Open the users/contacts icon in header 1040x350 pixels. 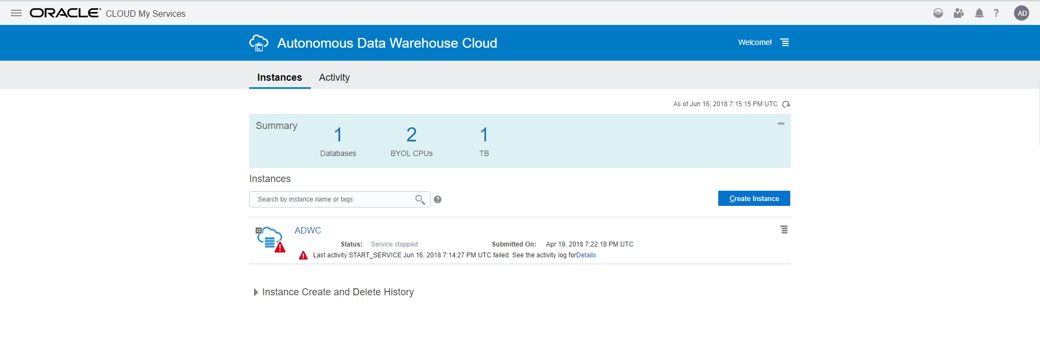click(x=959, y=13)
